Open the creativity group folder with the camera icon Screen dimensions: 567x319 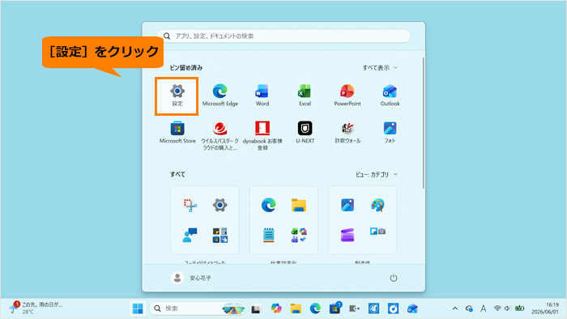click(x=377, y=232)
